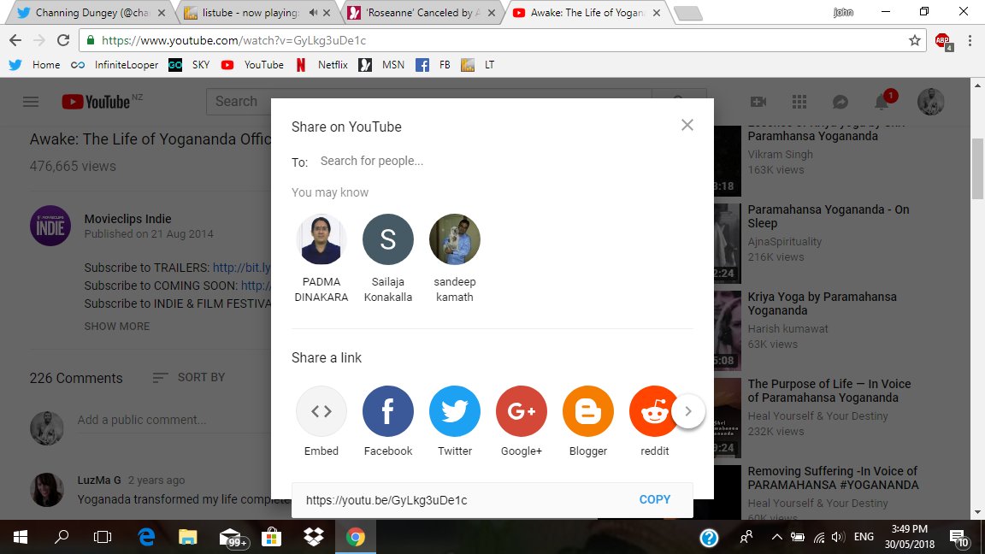This screenshot has height=554, width=985.
Task: Open Removing Suffering video suggestion
Action: [832, 478]
